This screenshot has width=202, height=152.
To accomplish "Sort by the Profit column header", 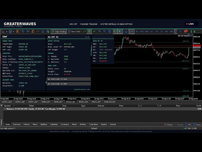I will 199,106.
